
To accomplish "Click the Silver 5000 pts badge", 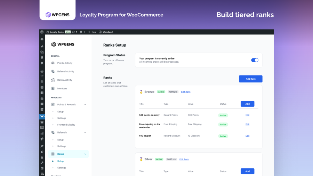I will coord(171,159).
